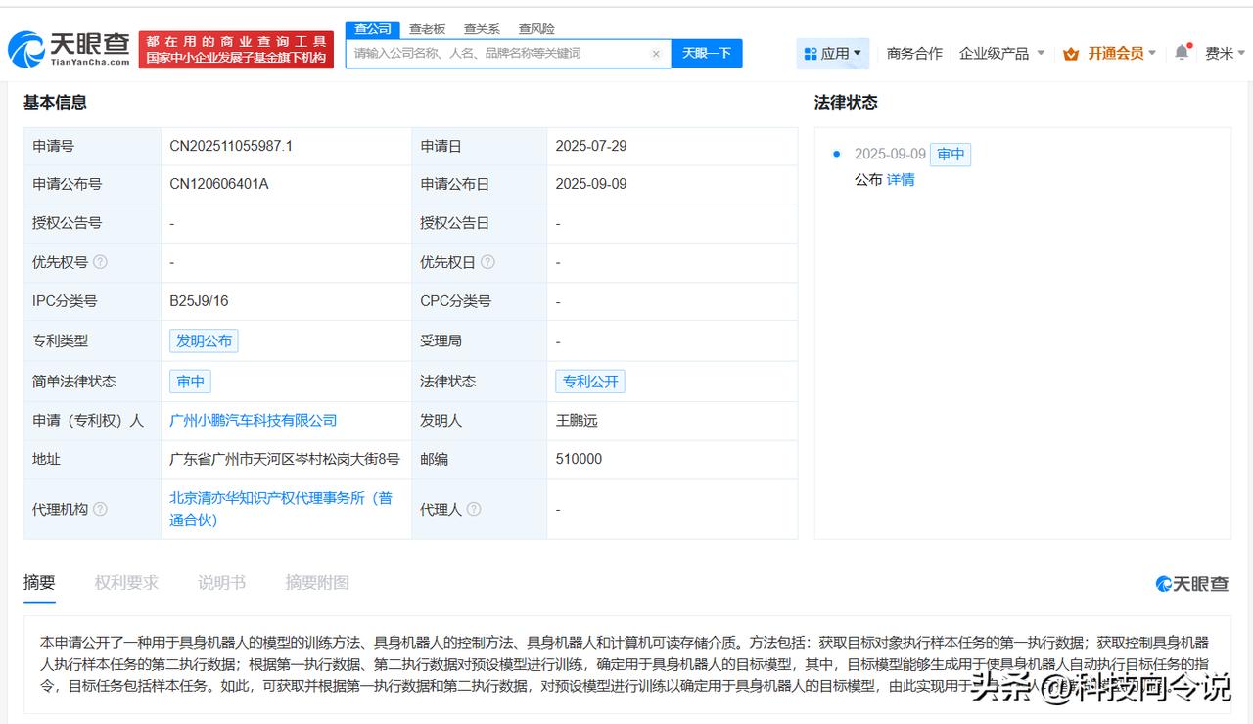Viewport: 1253px width, 724px height.
Task: Expand the 企业级产品 dropdown arrow
Action: 1041,53
